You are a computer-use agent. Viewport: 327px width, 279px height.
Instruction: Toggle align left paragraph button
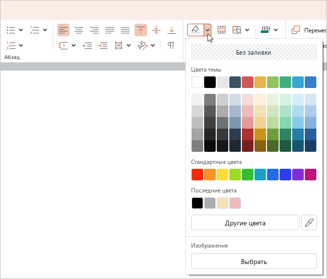(x=63, y=30)
